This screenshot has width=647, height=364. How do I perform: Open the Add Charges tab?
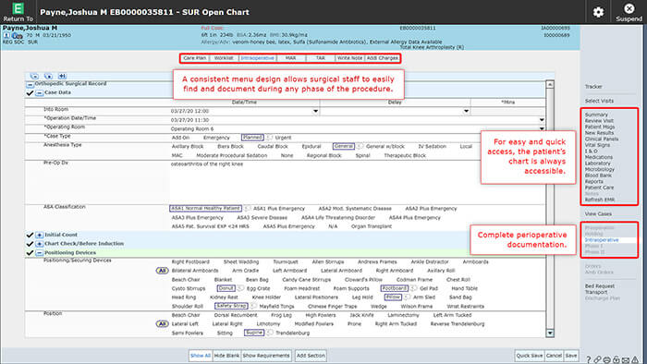382,58
